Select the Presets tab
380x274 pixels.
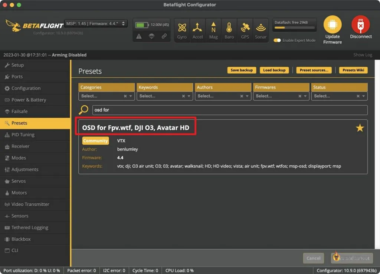point(35,123)
